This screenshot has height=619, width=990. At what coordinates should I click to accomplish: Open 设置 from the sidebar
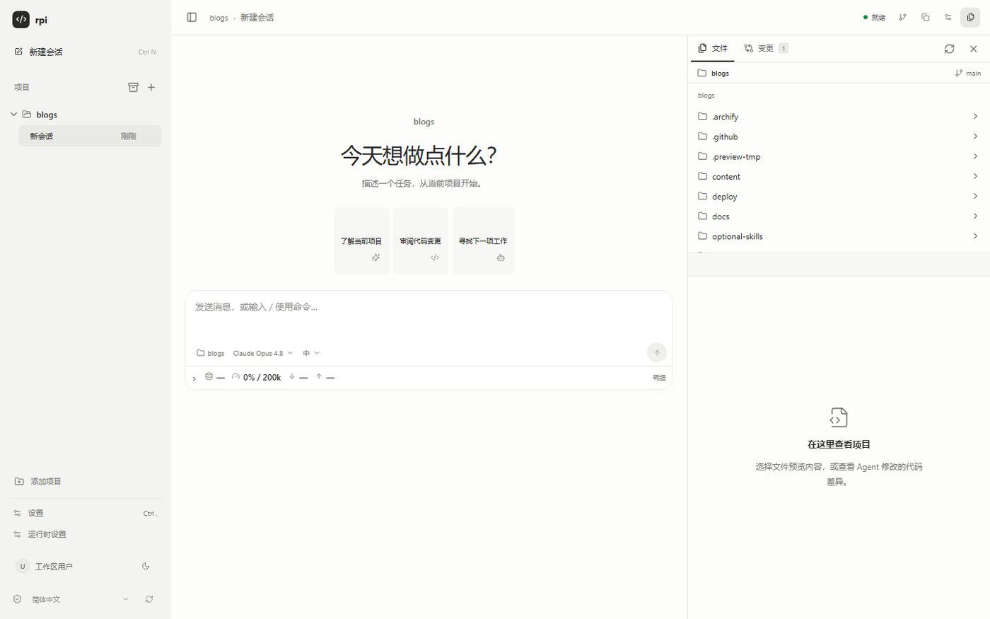[85, 513]
